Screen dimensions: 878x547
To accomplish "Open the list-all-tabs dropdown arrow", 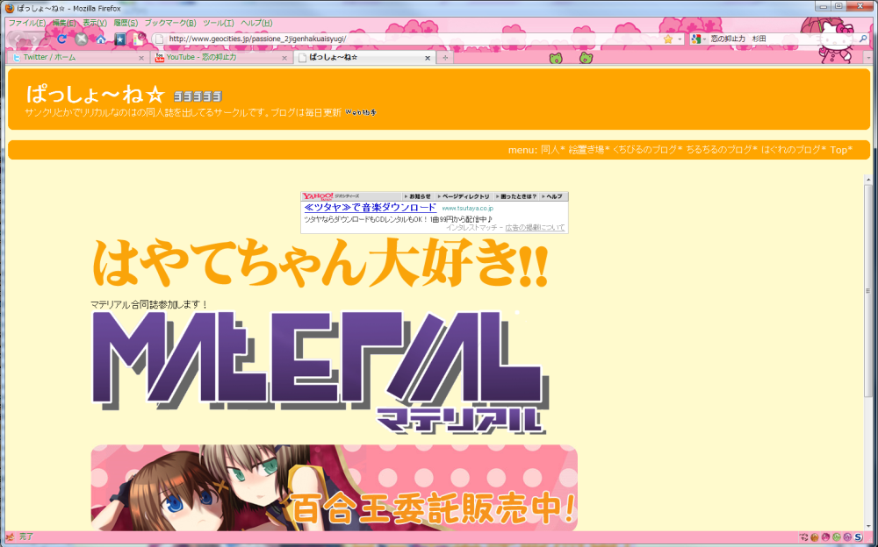I will pyautogui.click(x=868, y=58).
